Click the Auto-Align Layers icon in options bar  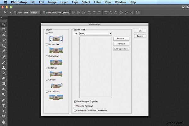pyautogui.click(x=138, y=12)
